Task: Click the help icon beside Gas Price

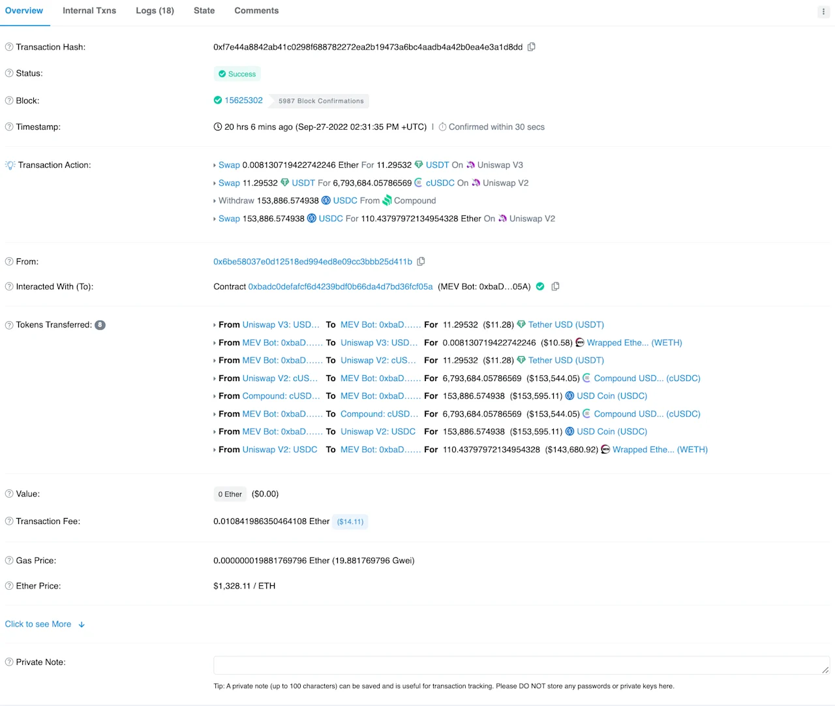Action: coord(9,560)
